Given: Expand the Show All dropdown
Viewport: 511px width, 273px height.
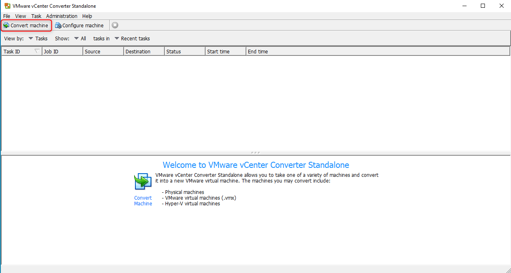Looking at the screenshot, I should pos(80,38).
